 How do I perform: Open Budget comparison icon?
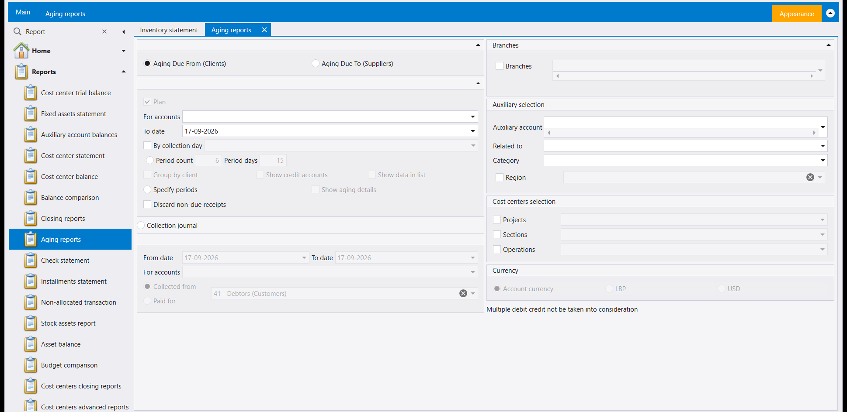tap(31, 365)
